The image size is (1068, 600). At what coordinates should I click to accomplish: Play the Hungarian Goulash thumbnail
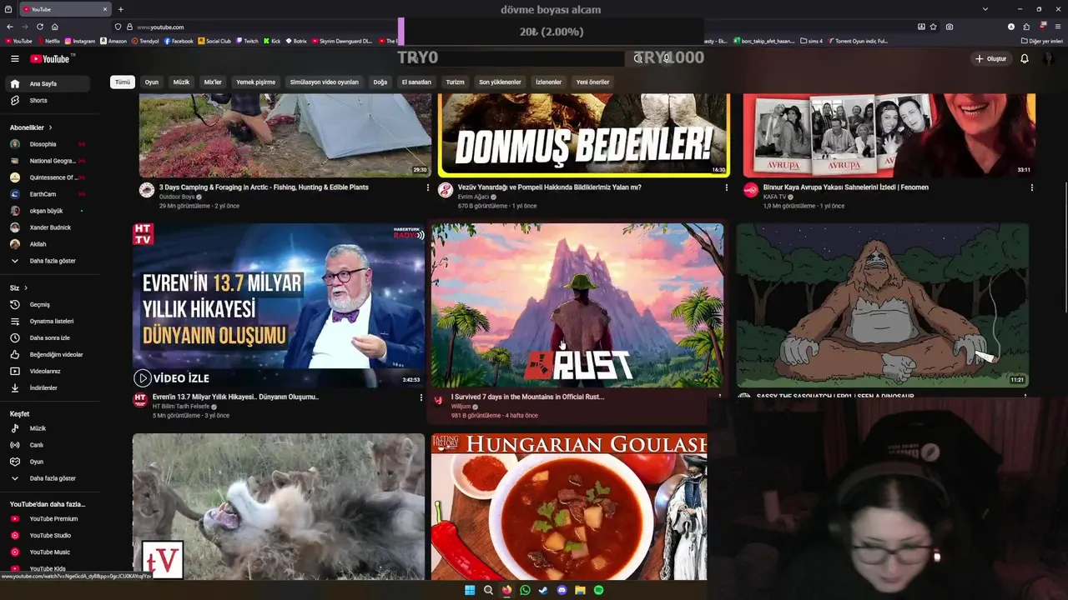click(x=569, y=507)
